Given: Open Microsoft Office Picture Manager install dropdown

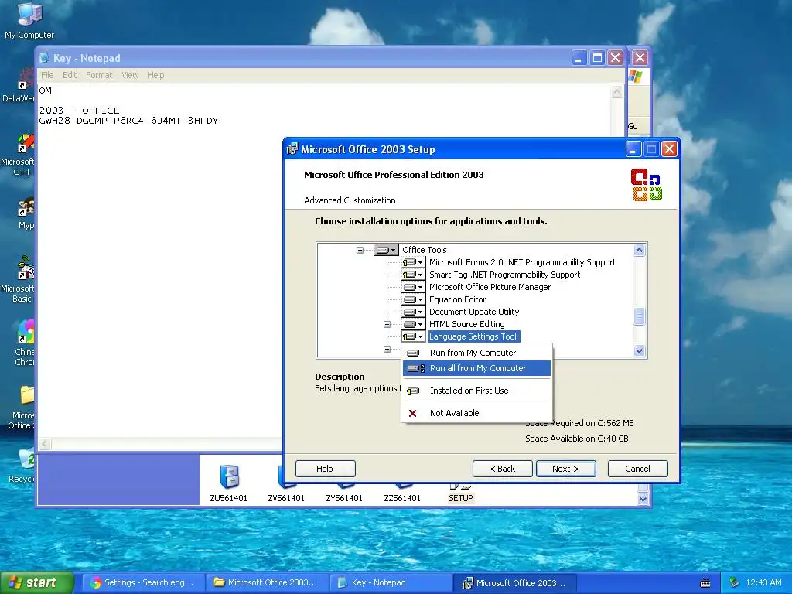Looking at the screenshot, I should (413, 287).
